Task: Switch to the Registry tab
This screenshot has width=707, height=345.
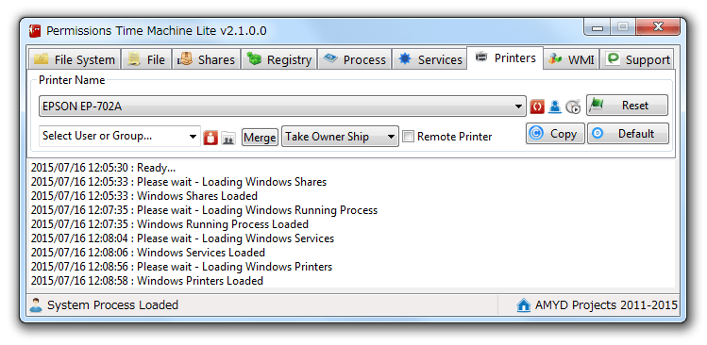Action: point(279,59)
